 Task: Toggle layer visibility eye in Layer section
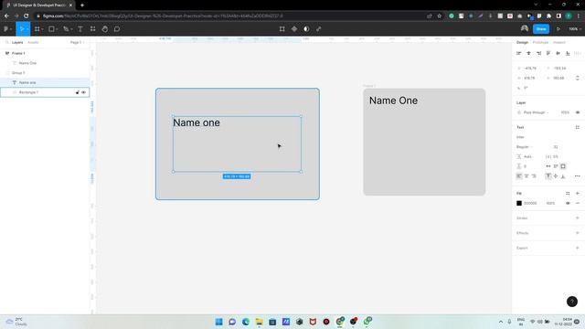(578, 112)
